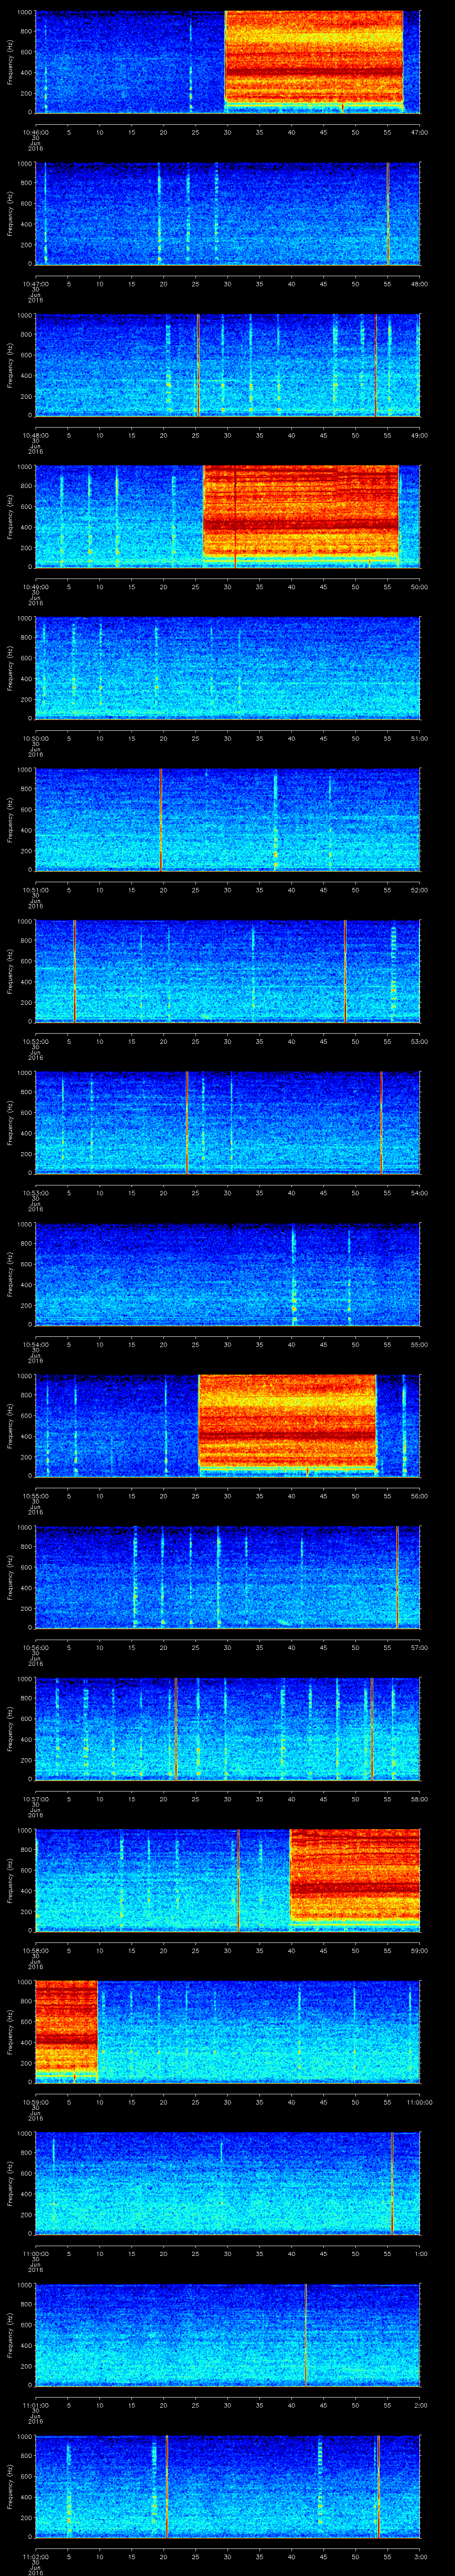455x2576 pixels.
Task: Click the 10:48:00 start time label
Action: click(x=36, y=435)
